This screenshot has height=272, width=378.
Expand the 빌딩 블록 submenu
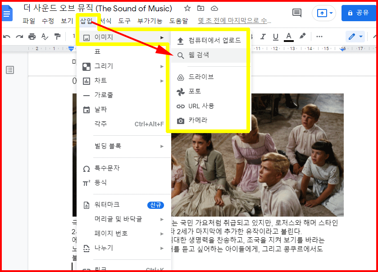click(x=123, y=146)
